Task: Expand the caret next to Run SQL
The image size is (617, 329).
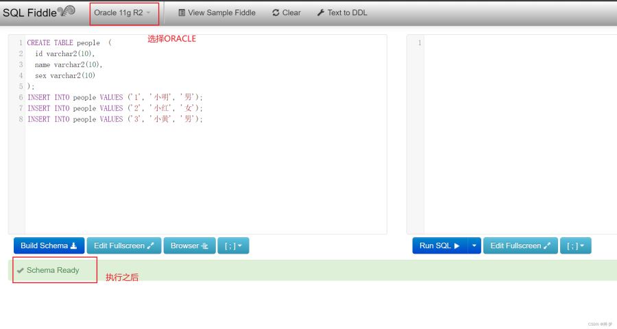Action: [474, 245]
